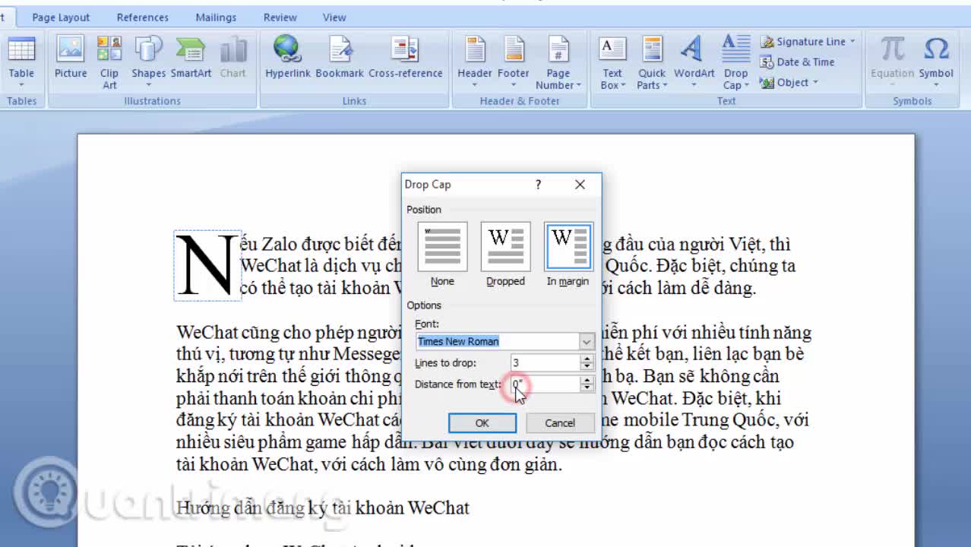Add a Bookmark
This screenshot has height=547, width=971.
click(x=340, y=58)
